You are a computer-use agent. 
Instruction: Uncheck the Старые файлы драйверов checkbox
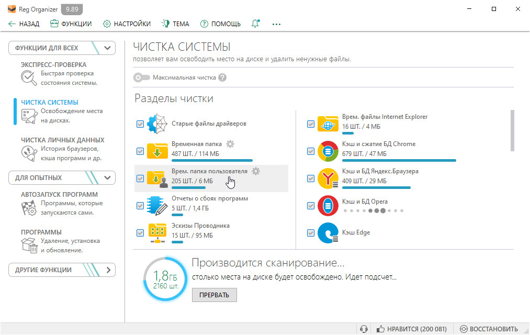tap(140, 124)
